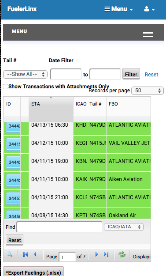The image size is (166, 276).
Task: Refresh the grid with green arrows
Action: point(122,254)
